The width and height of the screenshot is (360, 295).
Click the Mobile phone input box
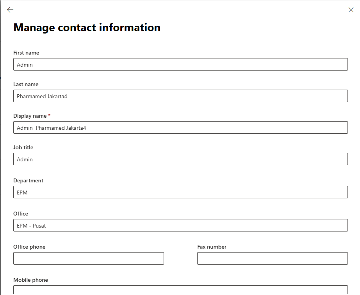click(x=180, y=290)
